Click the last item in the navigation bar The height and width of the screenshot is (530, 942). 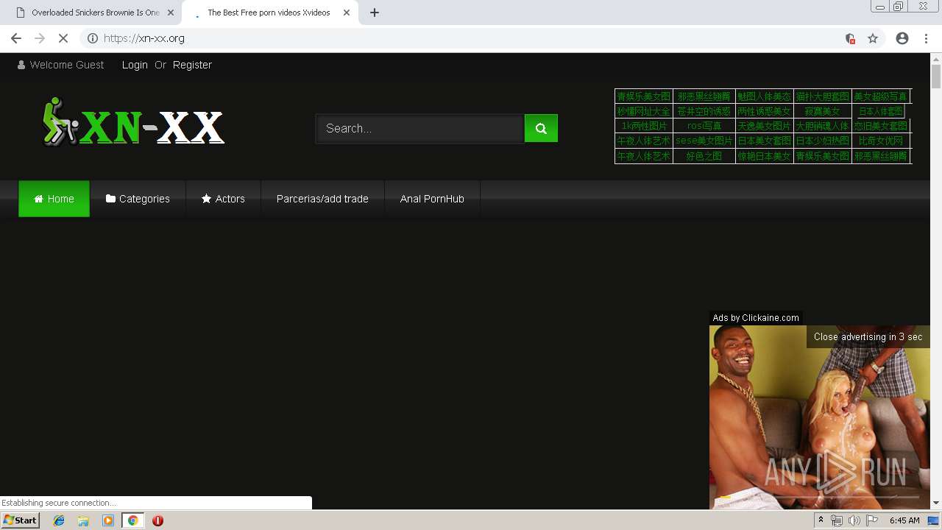pyautogui.click(x=432, y=199)
